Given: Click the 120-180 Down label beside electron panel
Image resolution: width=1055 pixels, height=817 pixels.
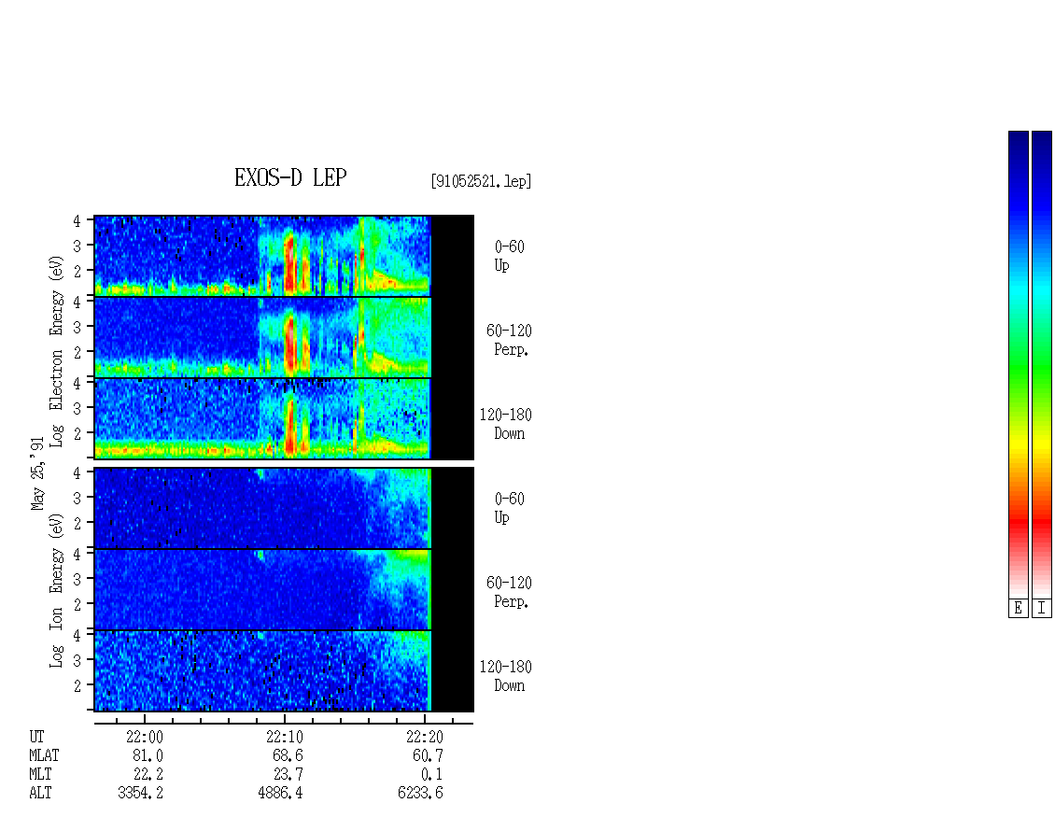Looking at the screenshot, I should tap(505, 424).
